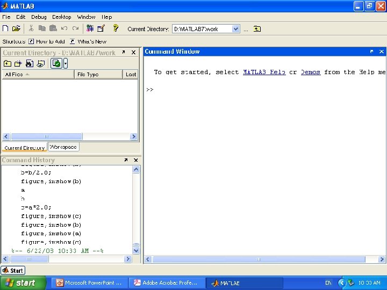Screen dimensions: 387x290
Task: Select c=a*2.0; in Command History
Action: coord(36,207)
